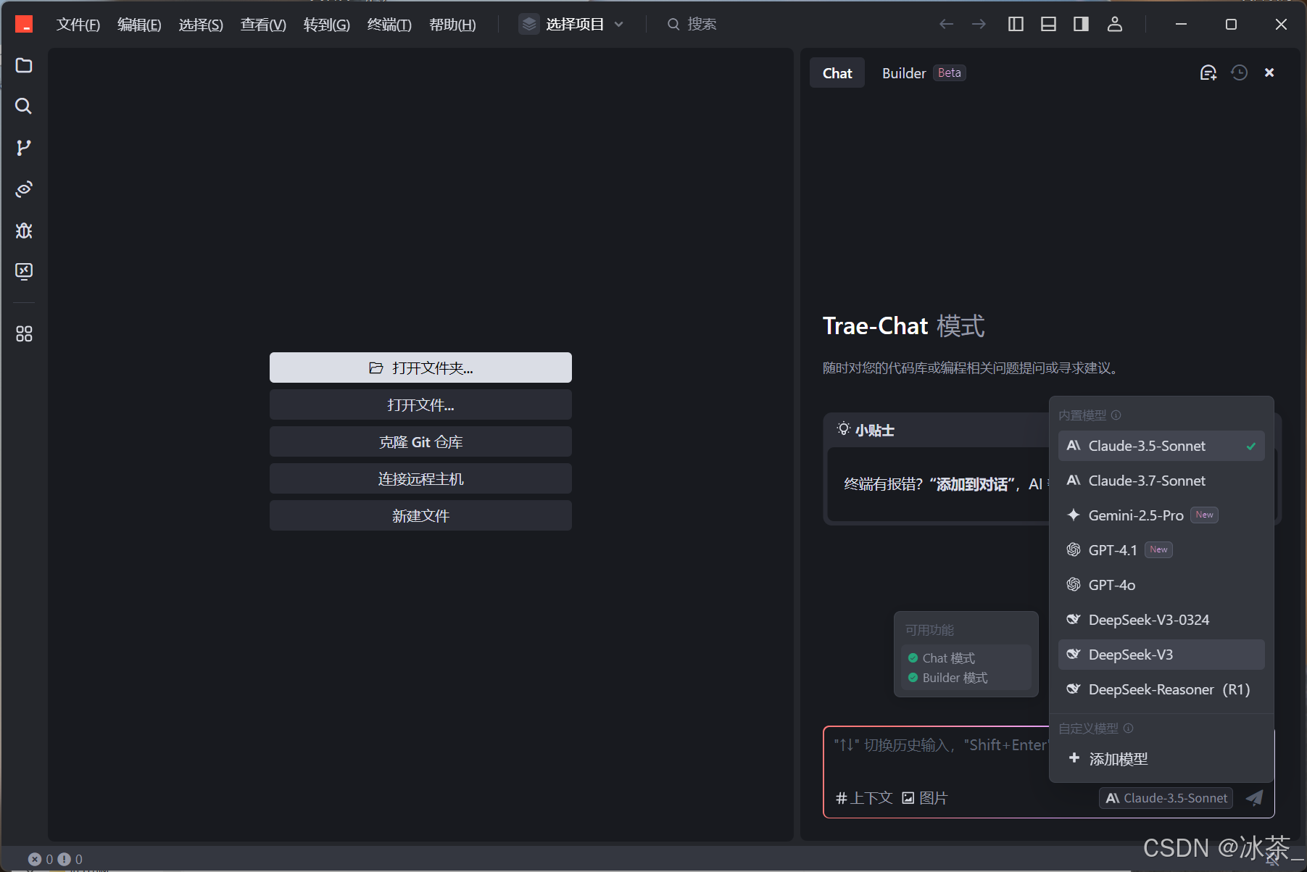
Task: Open chat history clock icon
Action: click(x=1239, y=72)
